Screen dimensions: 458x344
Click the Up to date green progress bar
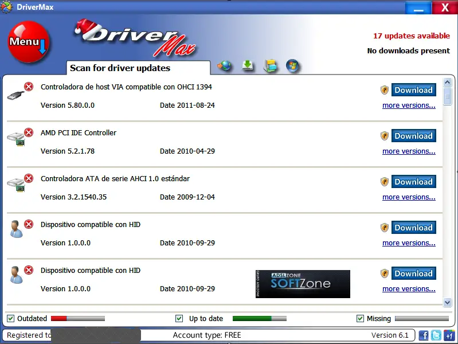click(259, 318)
